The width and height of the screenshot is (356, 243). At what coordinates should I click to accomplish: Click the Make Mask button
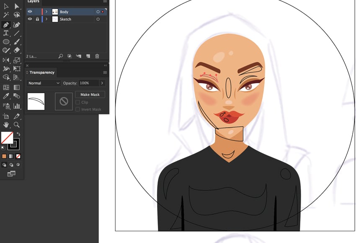click(x=90, y=95)
